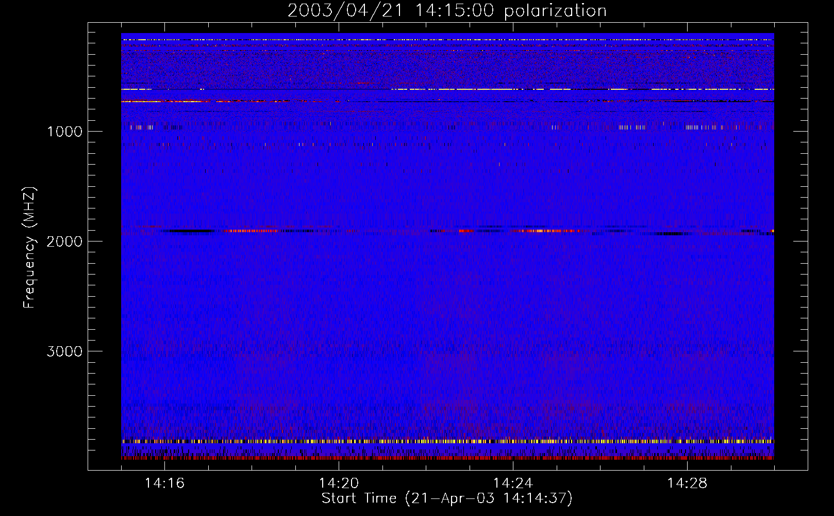Image resolution: width=834 pixels, height=516 pixels.
Task: Click the 1000 frequency tick label
Action: (x=64, y=132)
